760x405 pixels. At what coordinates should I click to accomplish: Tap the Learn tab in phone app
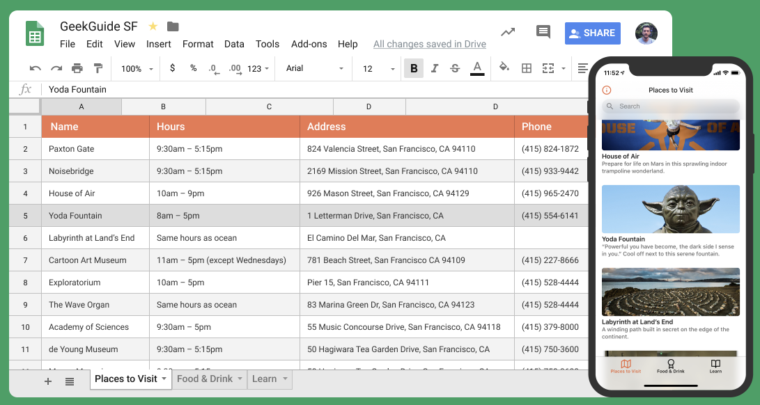click(715, 366)
